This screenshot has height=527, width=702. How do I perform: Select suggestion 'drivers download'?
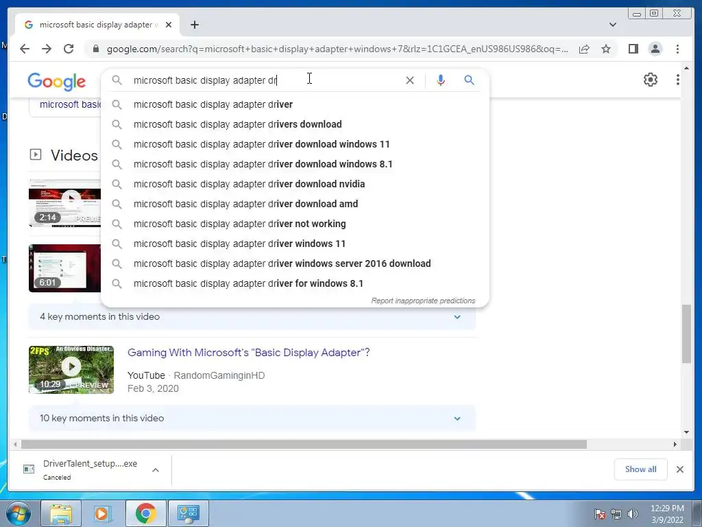pyautogui.click(x=295, y=124)
